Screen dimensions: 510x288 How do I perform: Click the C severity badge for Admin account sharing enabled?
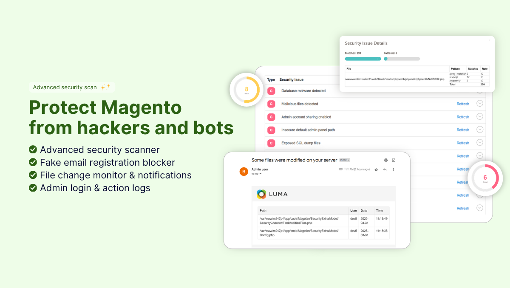pyautogui.click(x=271, y=117)
